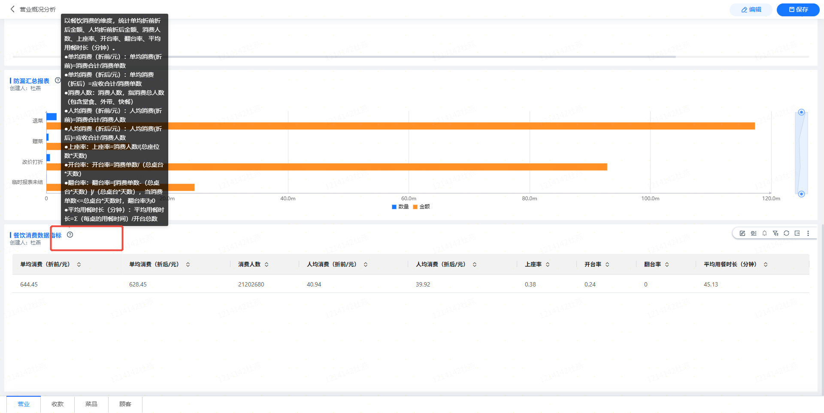Click the cell value 40.94
Viewport: 824px width, 413px height.
pos(314,284)
